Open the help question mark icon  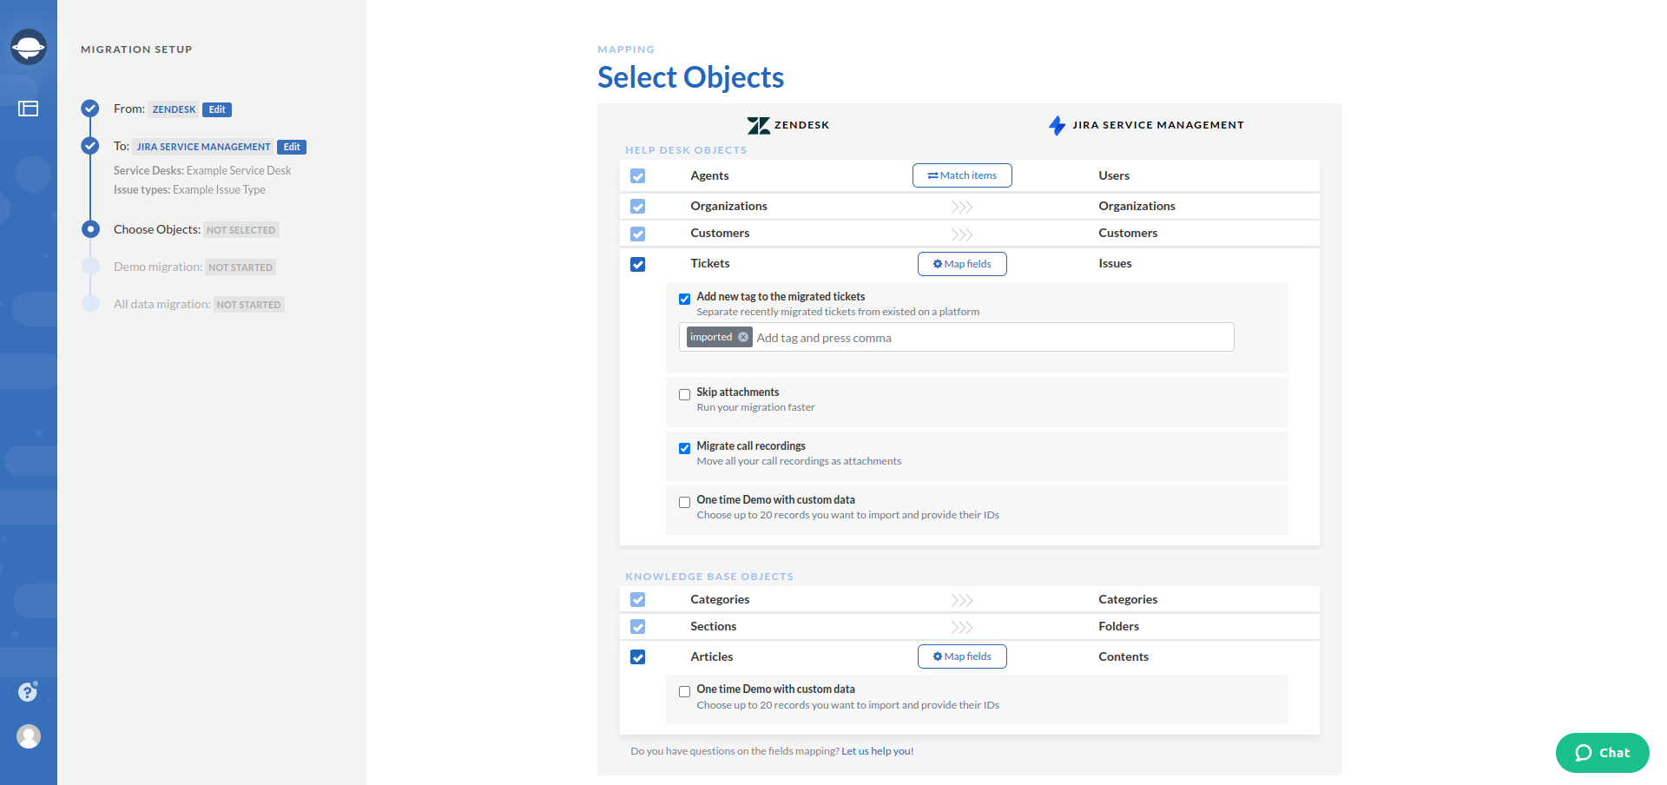pos(28,691)
